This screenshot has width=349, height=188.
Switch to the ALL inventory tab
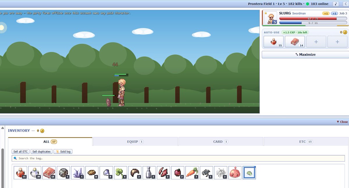coord(50,142)
